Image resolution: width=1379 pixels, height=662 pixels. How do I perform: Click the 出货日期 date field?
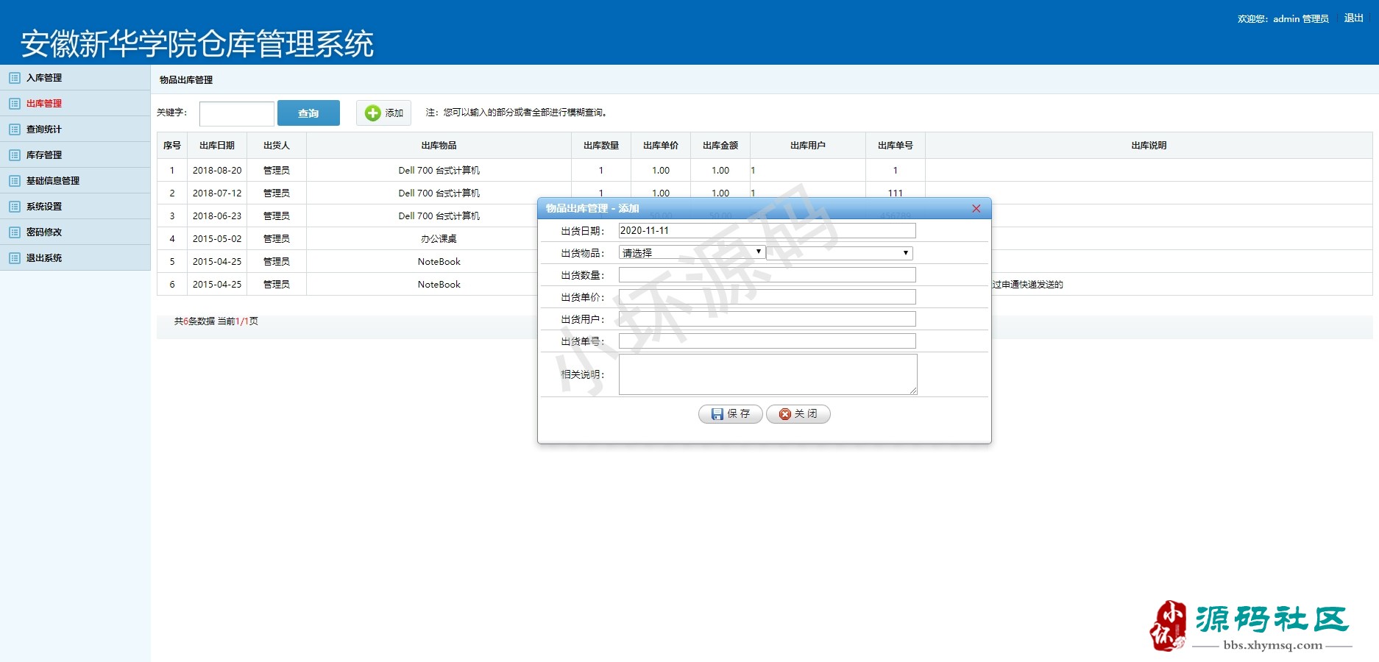click(x=767, y=231)
